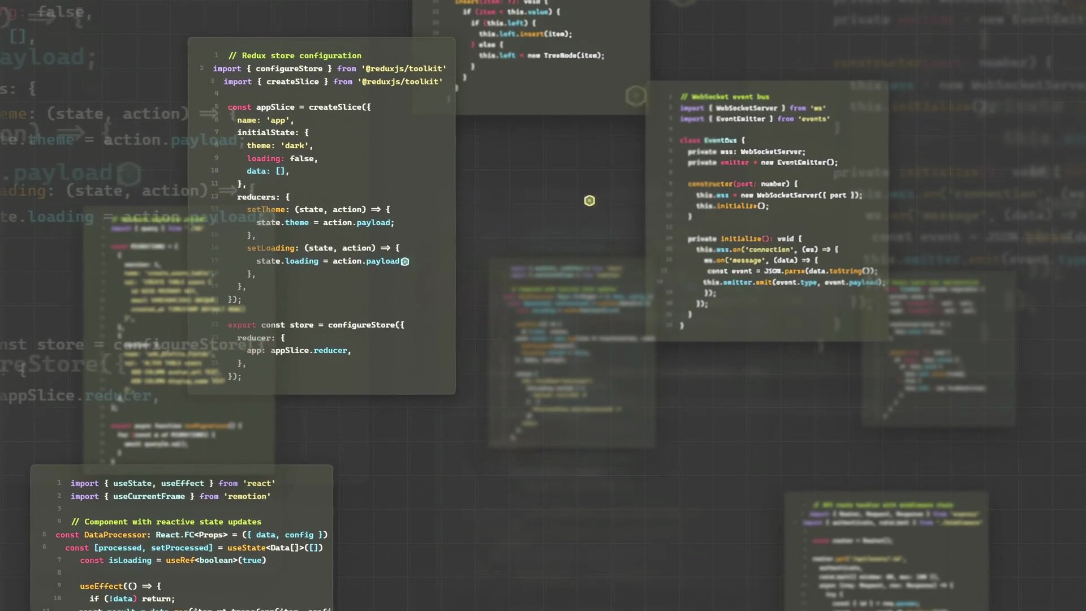The height and width of the screenshot is (611, 1086).
Task: Click the 'setTheme: (state, action)' line
Action: coord(318,209)
